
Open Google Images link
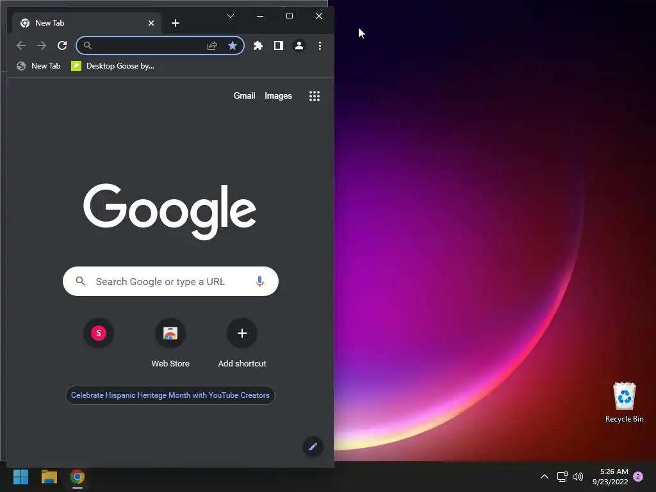(278, 96)
